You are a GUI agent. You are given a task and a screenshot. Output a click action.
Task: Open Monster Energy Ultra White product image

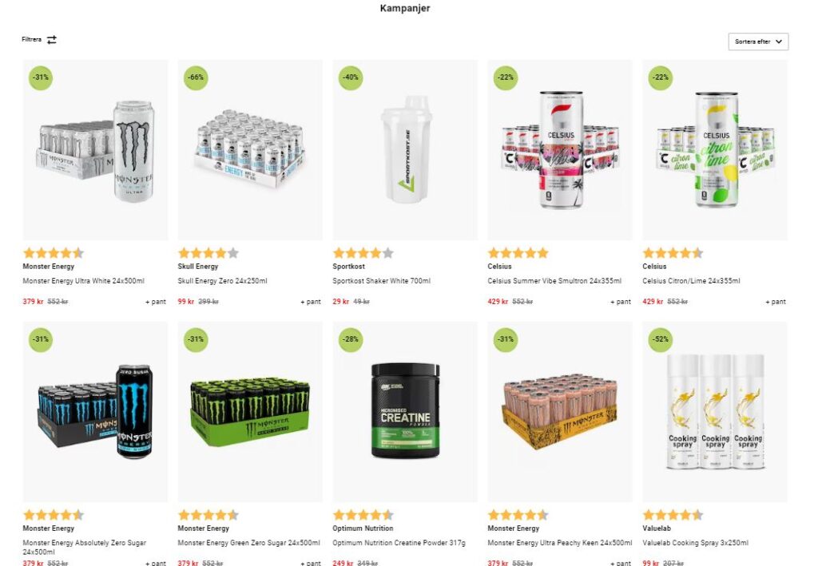pyautogui.click(x=96, y=150)
